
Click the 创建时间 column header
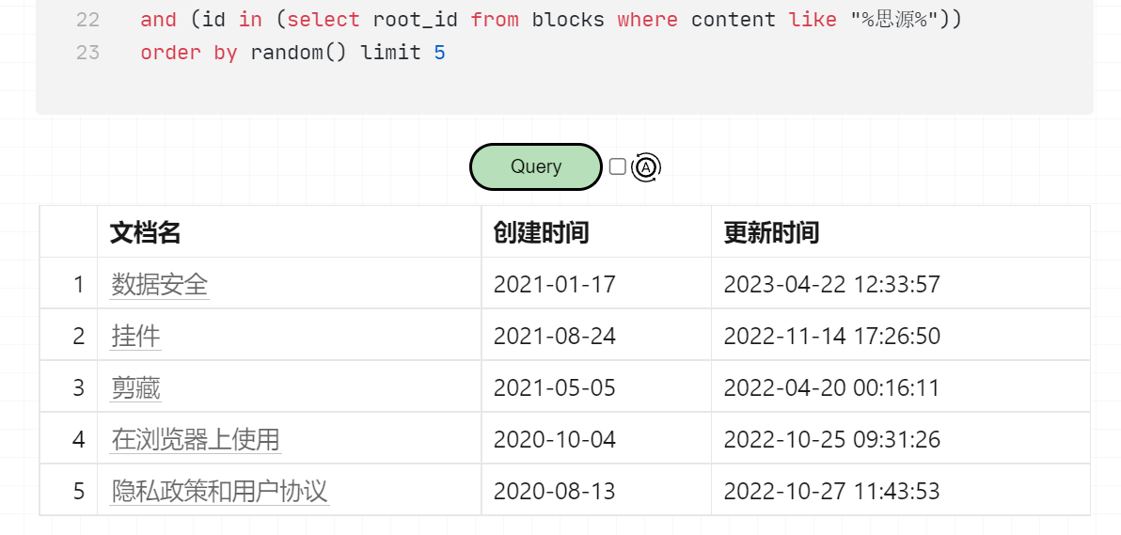click(541, 232)
